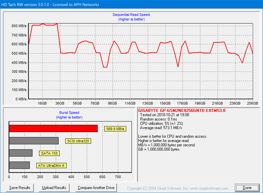This screenshot has height=193, width=263.
Task: Click the Average read 573.1 MB/s text
Action: 161,128
